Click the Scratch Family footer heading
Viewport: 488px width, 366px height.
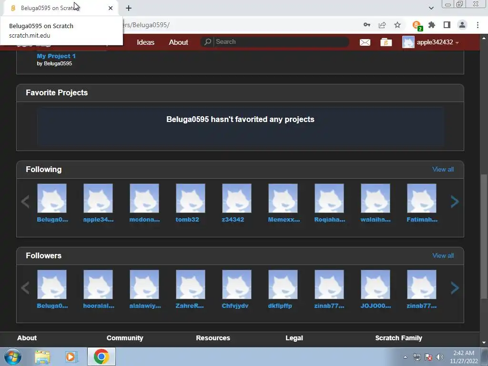pyautogui.click(x=398, y=338)
